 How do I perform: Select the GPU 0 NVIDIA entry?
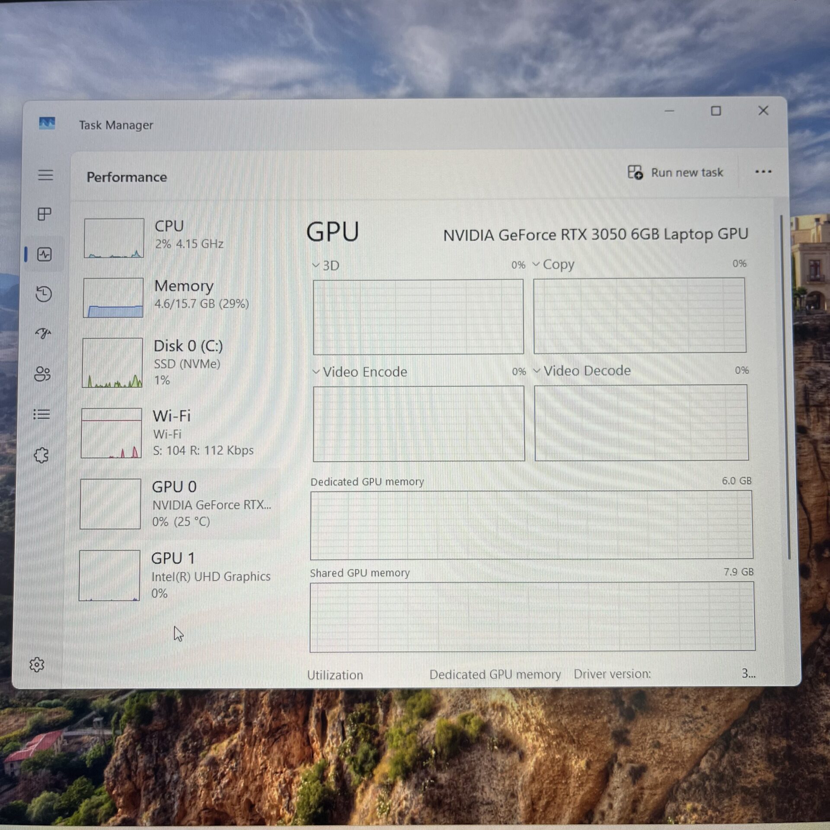click(178, 504)
